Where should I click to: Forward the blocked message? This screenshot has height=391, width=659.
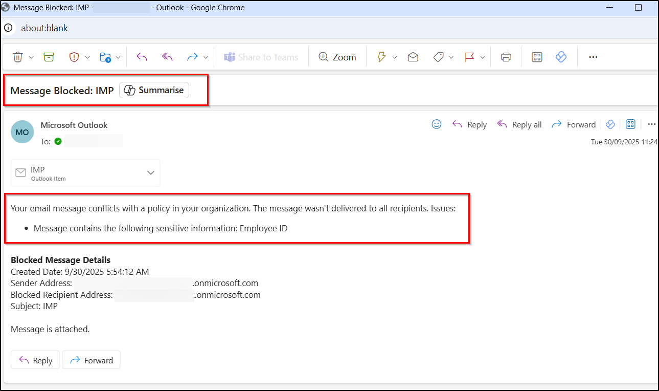[x=91, y=360]
